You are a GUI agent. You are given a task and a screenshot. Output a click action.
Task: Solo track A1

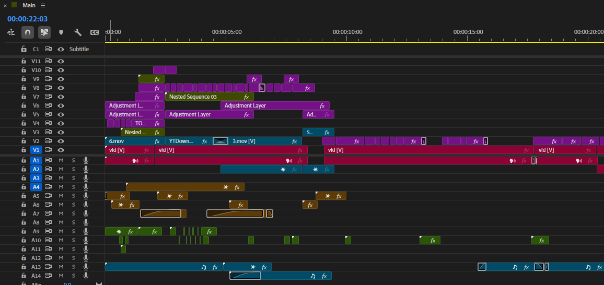(x=74, y=160)
